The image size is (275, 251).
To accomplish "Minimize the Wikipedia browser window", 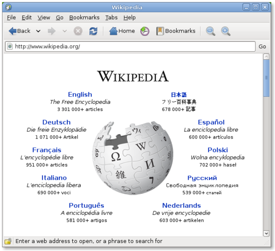I will pyautogui.click(x=246, y=7).
